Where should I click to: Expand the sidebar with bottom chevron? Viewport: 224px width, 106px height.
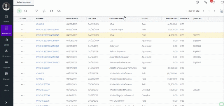click(6, 102)
